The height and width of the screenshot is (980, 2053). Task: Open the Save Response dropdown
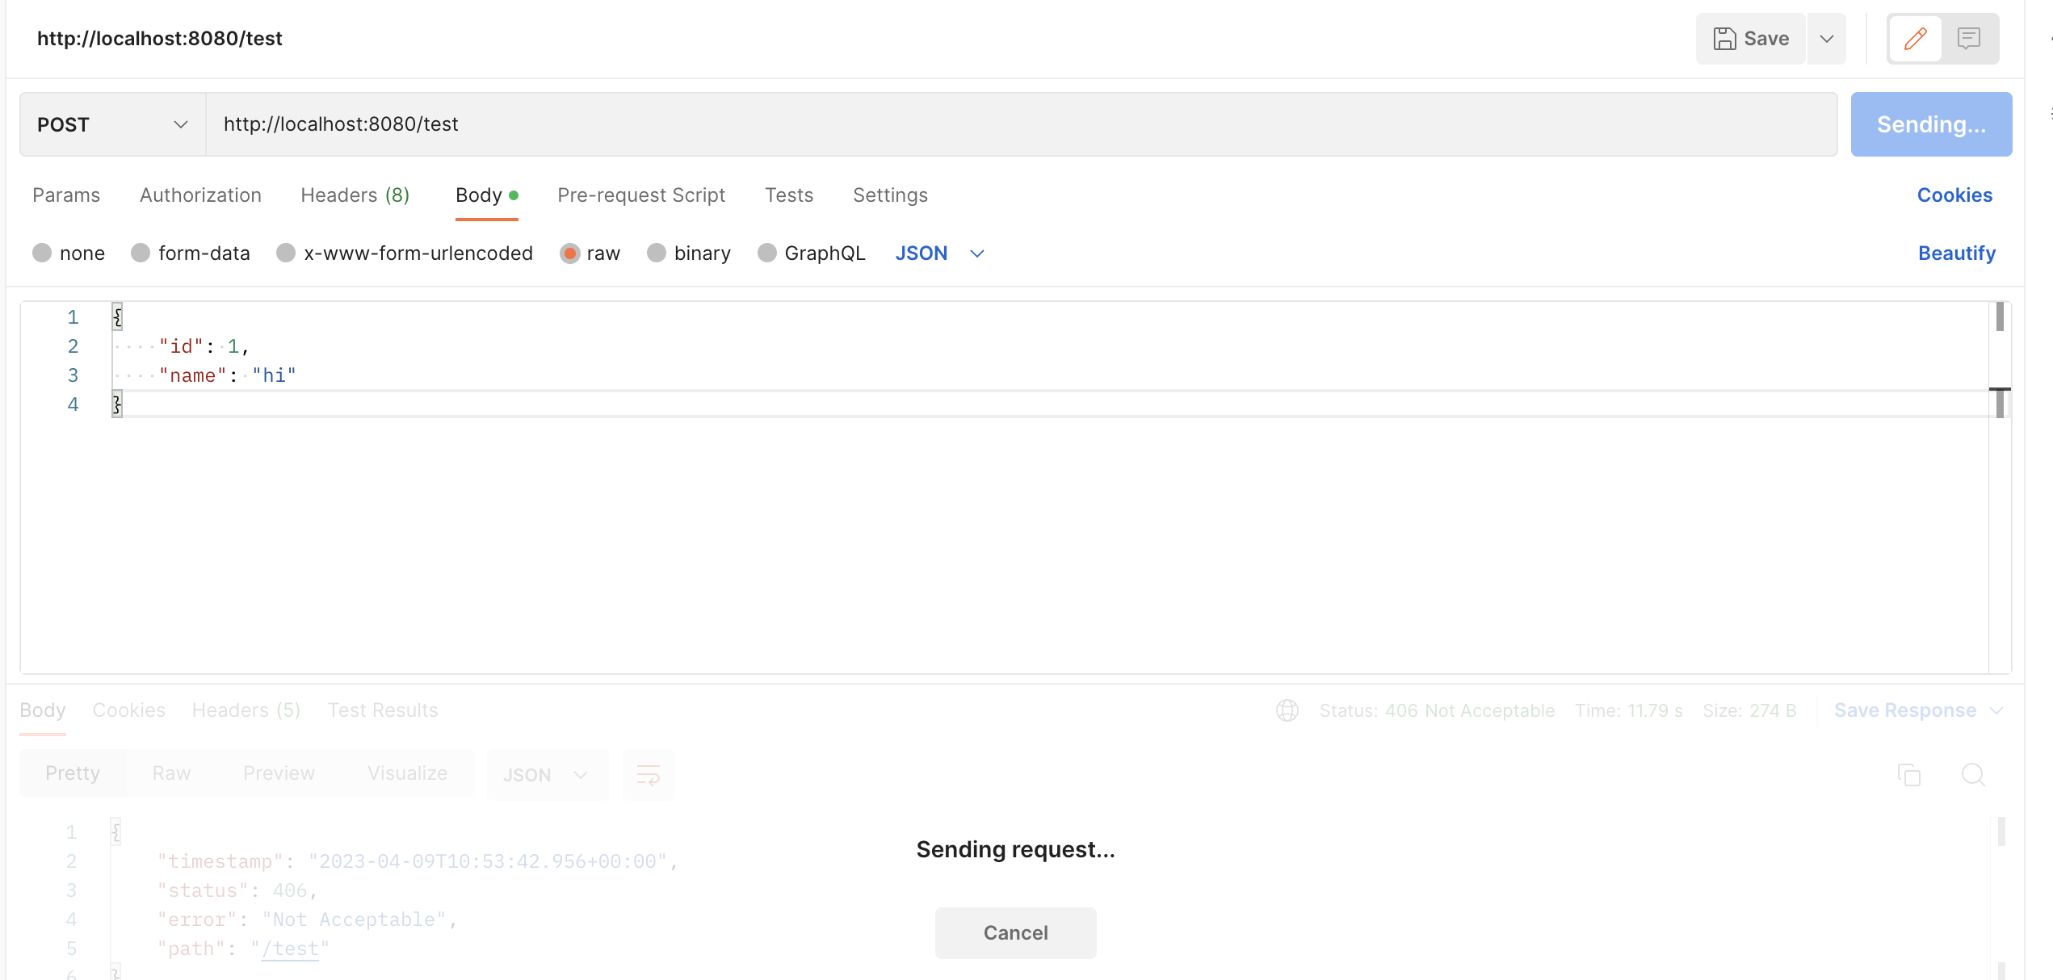(x=1996, y=710)
